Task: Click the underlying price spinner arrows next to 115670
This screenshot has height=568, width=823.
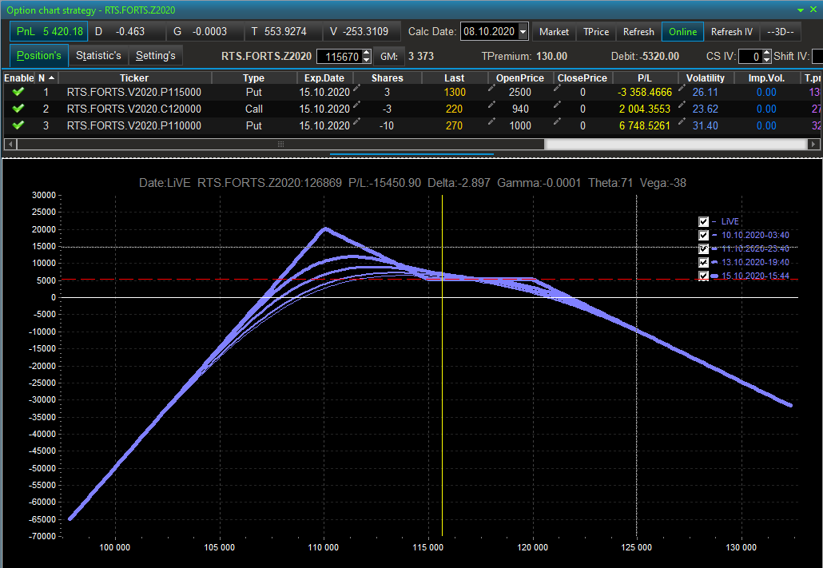Action: click(367, 57)
